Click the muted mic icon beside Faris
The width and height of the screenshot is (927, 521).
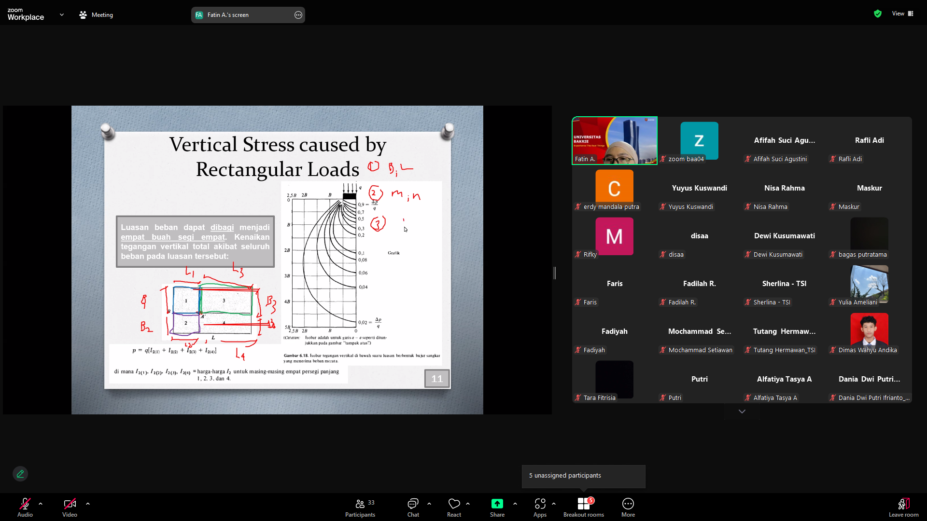click(578, 302)
